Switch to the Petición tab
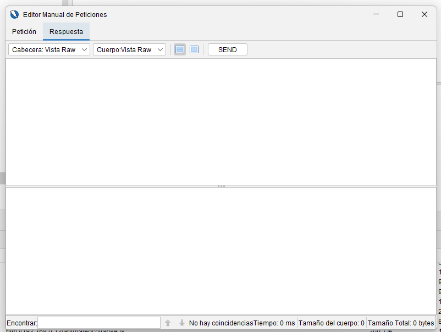This screenshot has height=332, width=441. pos(24,31)
